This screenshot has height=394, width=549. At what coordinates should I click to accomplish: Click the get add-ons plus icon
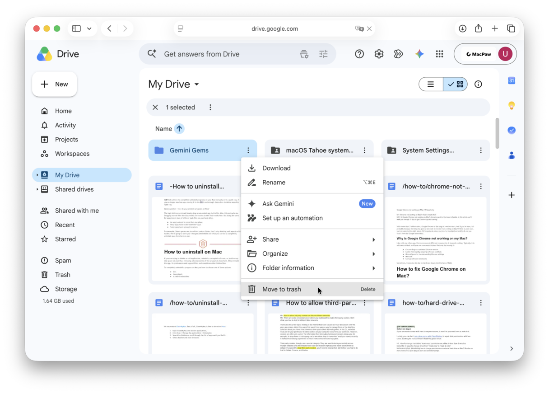click(512, 195)
